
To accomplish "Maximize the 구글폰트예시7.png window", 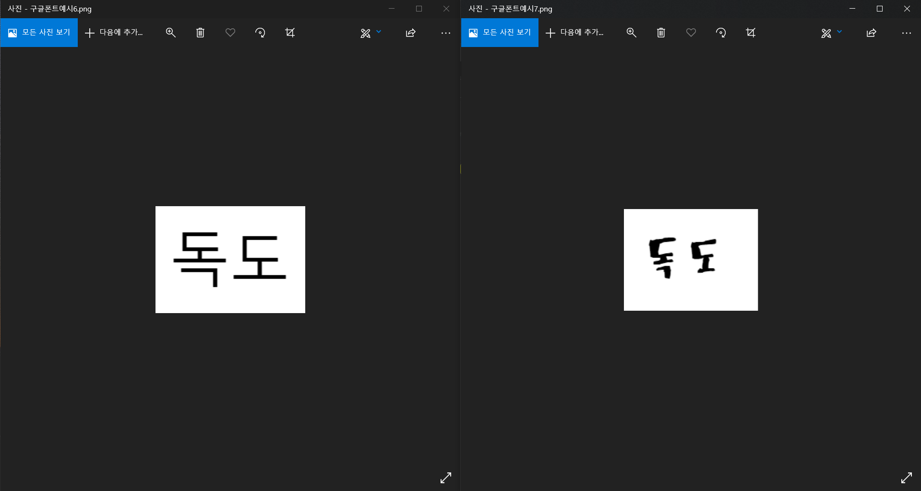I will (880, 9).
